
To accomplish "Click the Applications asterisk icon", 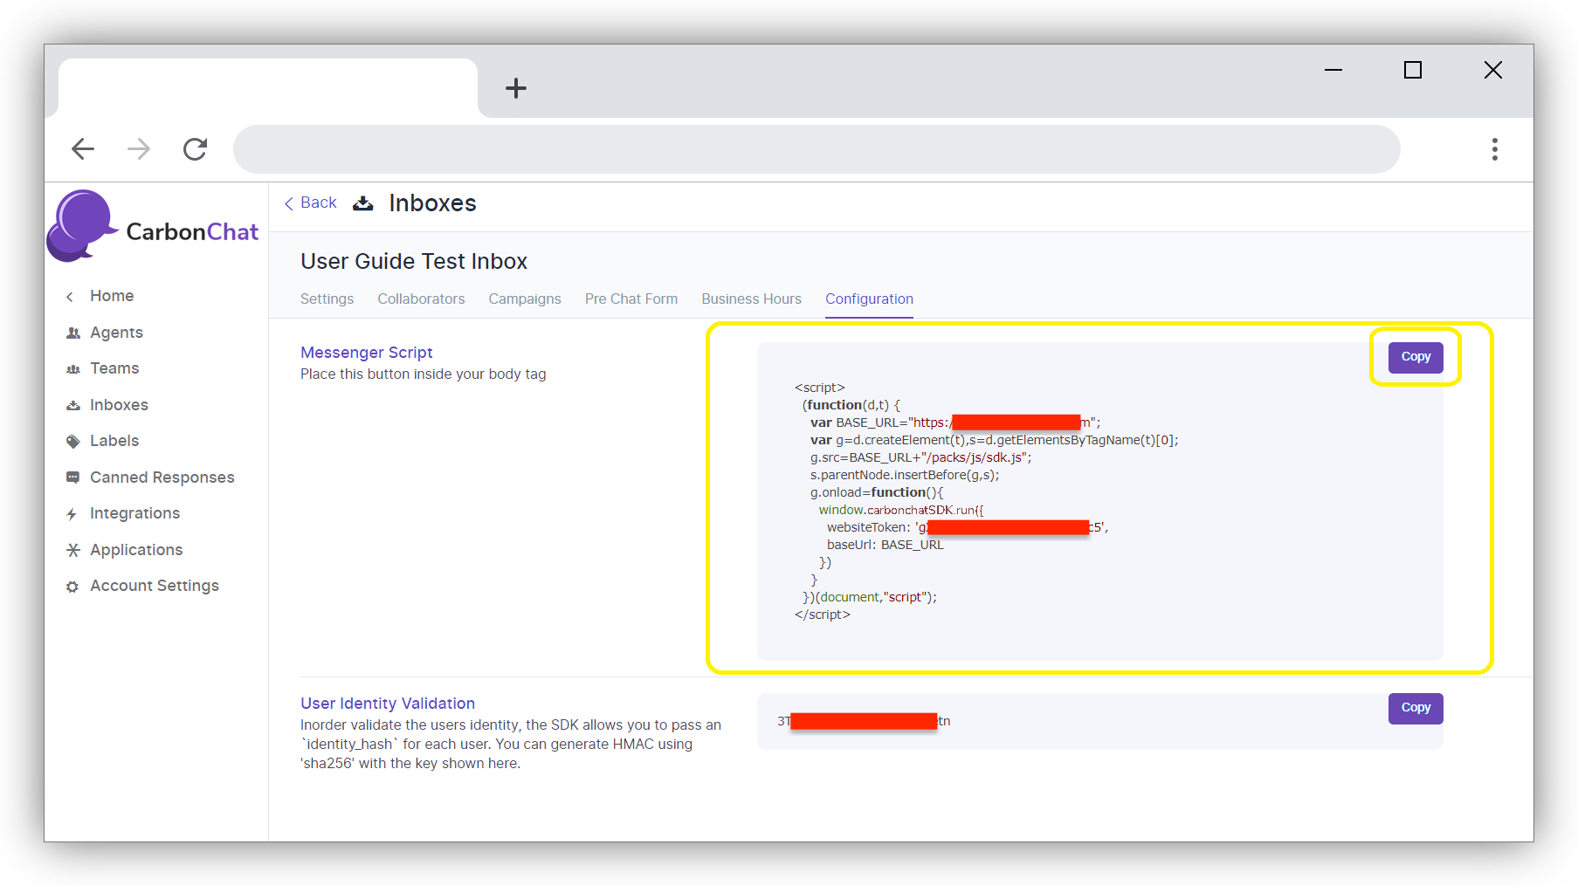I will (73, 550).
